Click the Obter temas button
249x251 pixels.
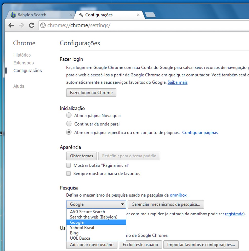pyautogui.click(x=81, y=156)
